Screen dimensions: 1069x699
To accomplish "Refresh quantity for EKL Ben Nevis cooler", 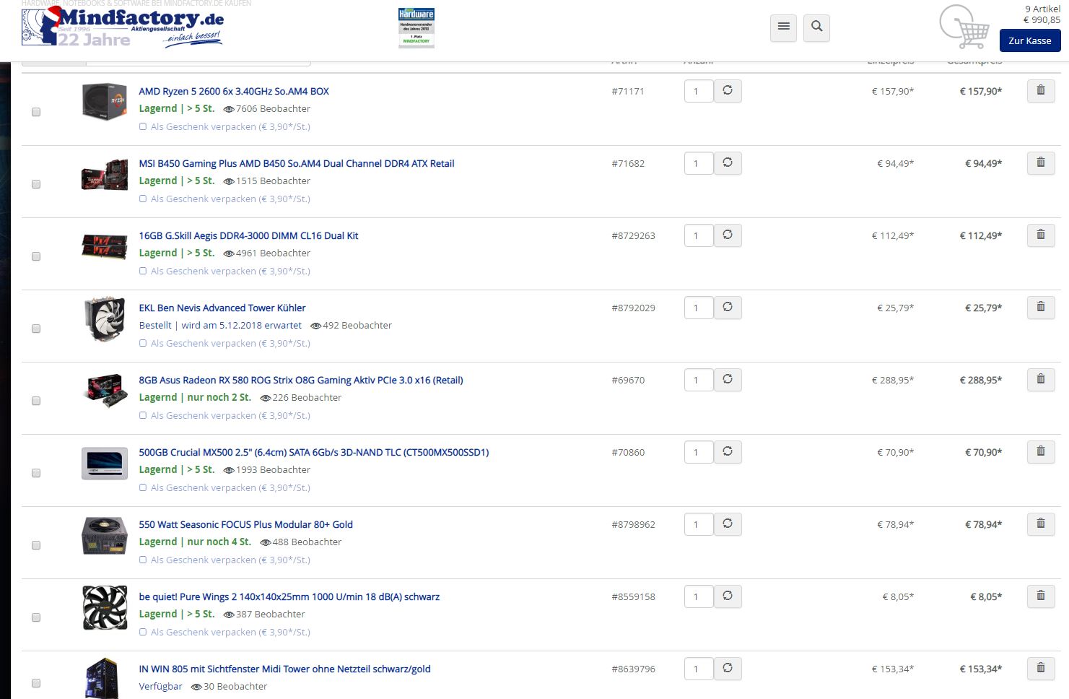I will coord(728,307).
